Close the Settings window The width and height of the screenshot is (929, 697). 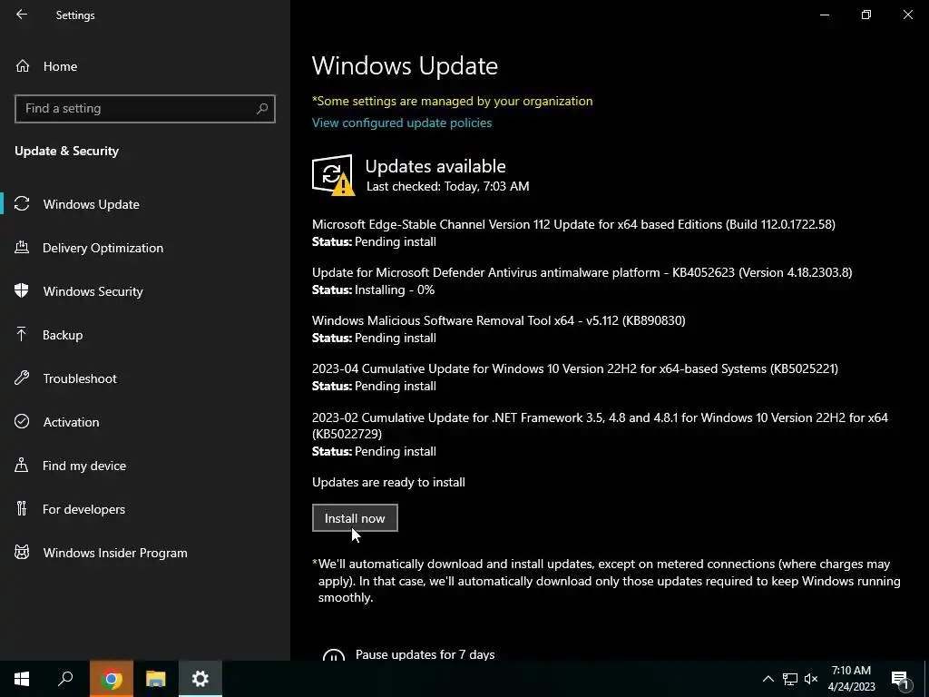pyautogui.click(x=907, y=15)
